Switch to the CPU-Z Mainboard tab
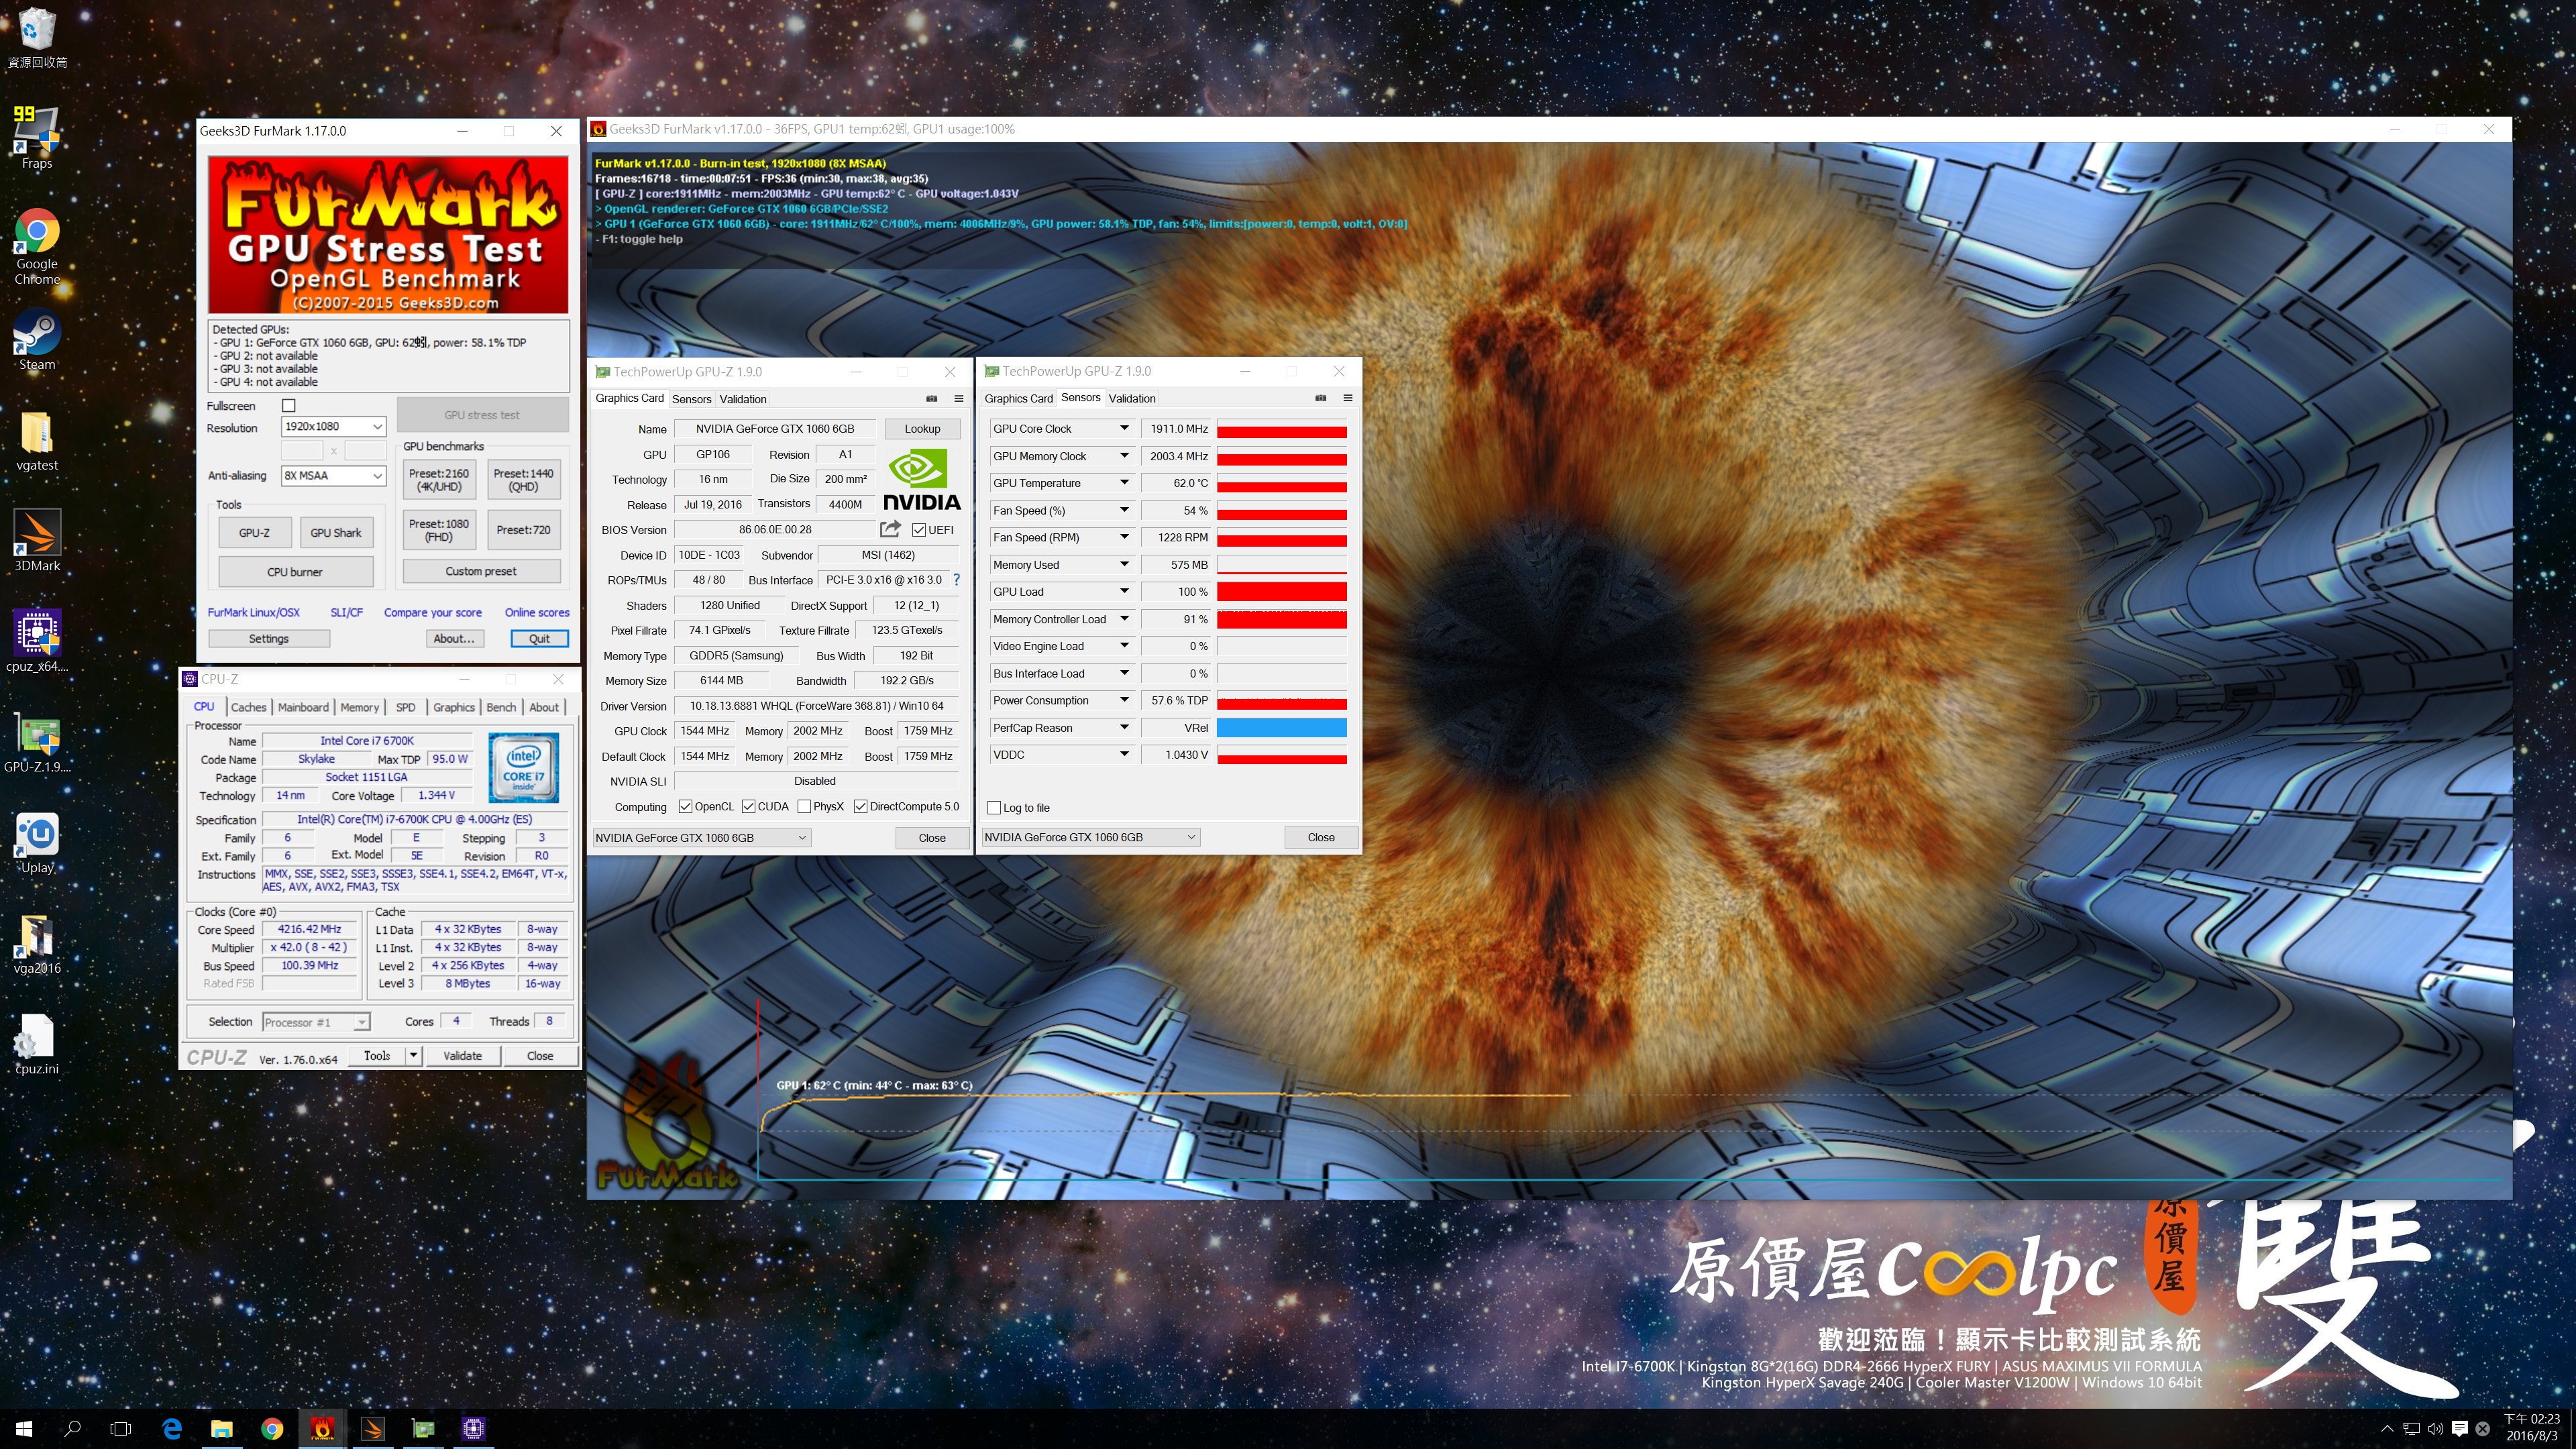The width and height of the screenshot is (2576, 1449). [303, 707]
